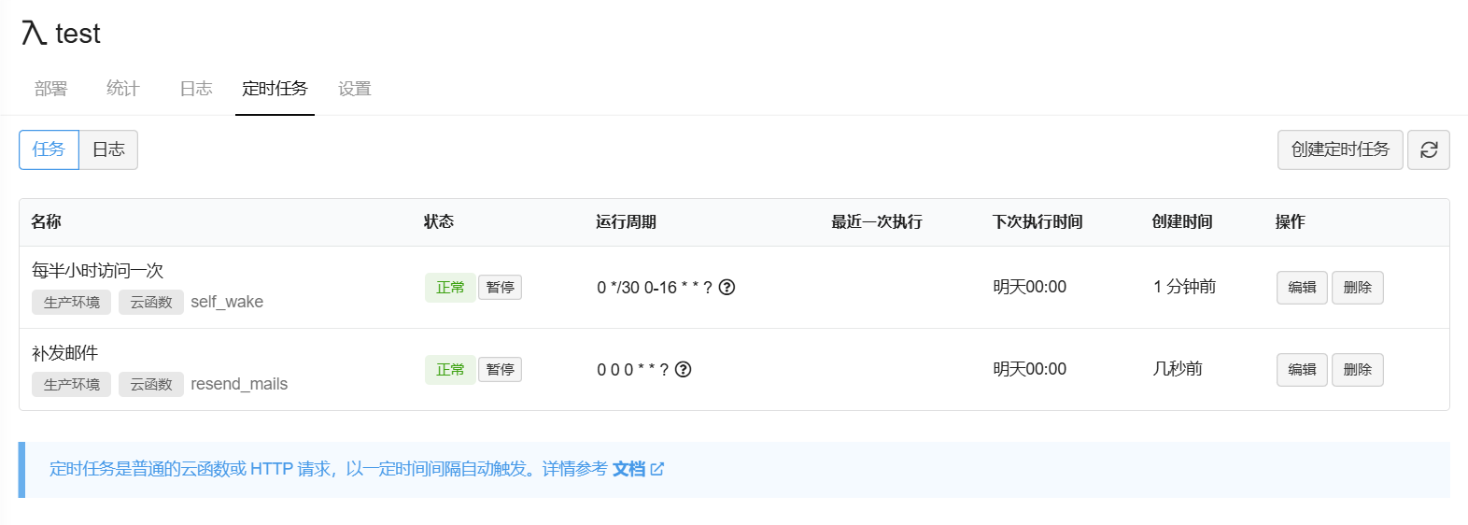This screenshot has width=1468, height=525.
Task: Click the refresh icon button
Action: coord(1428,149)
